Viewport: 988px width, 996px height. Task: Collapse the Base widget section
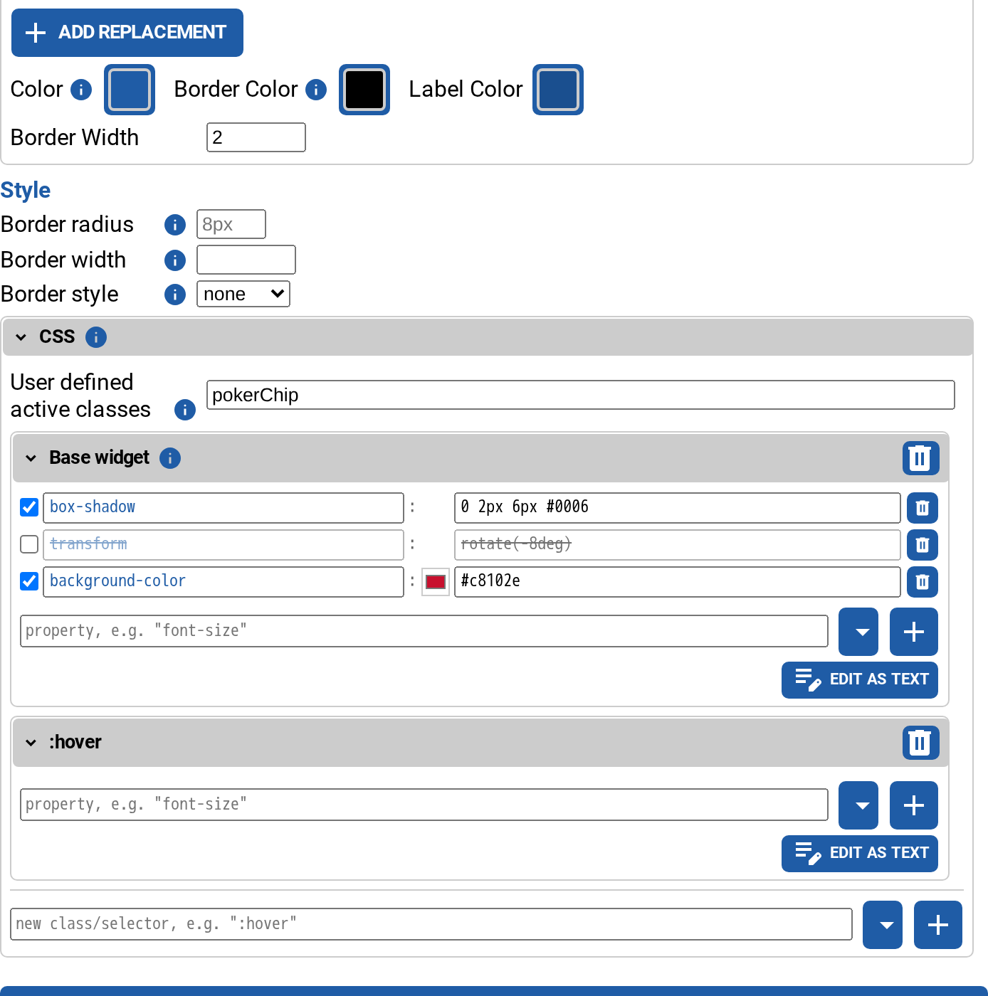tap(31, 458)
